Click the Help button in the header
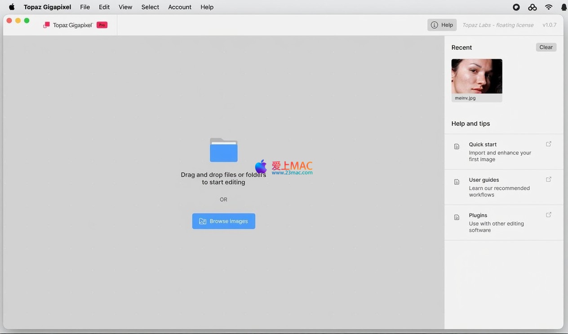Screen dimensions: 568x334 [x=442, y=25]
